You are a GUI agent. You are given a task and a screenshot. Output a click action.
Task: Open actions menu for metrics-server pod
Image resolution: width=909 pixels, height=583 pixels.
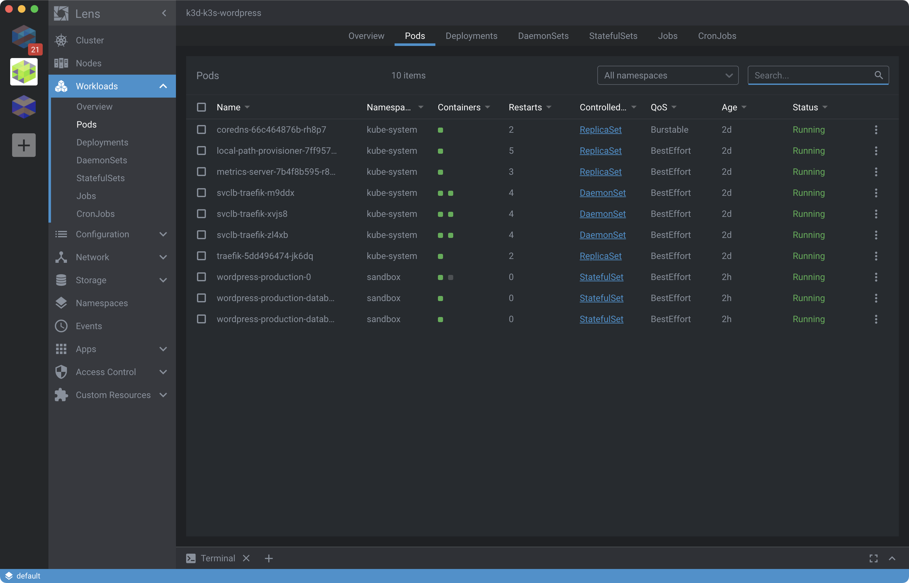click(876, 172)
